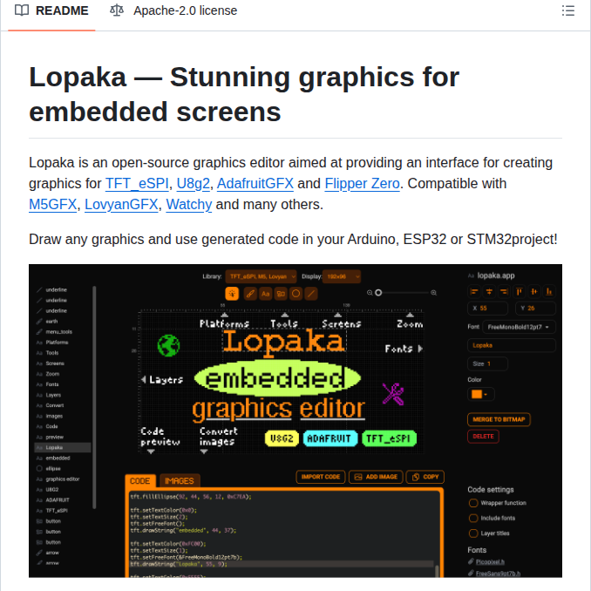This screenshot has width=591, height=591.
Task: Follow the TFT_eSPI link in the description
Action: [x=137, y=184]
